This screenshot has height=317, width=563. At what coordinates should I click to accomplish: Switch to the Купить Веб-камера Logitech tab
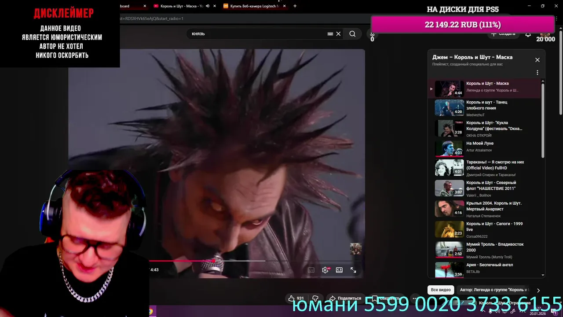(255, 6)
